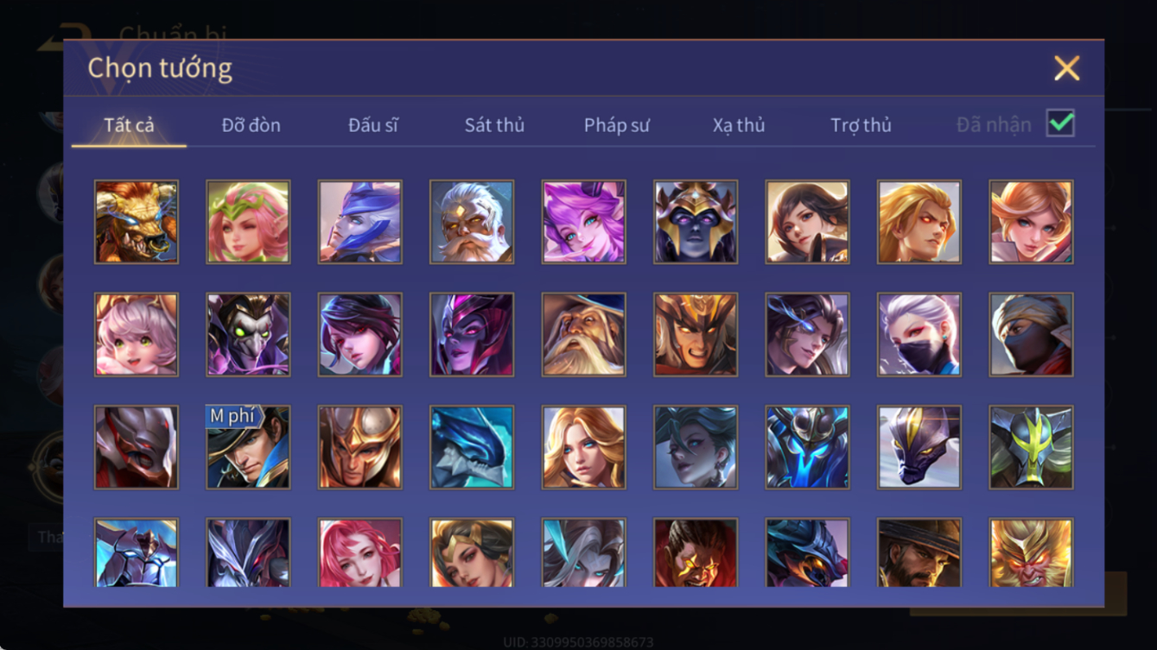
Task: Open the Sát thủ tab
Action: (x=494, y=125)
